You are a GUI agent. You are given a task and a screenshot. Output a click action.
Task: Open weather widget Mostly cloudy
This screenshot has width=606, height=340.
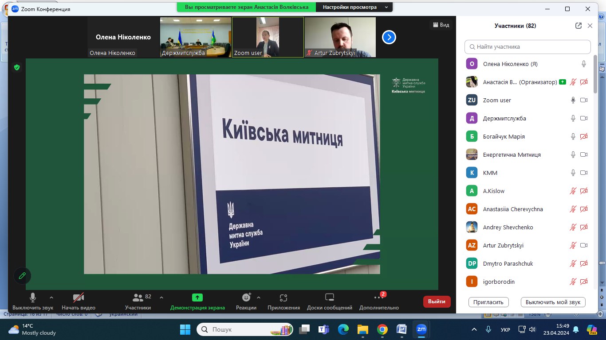[32, 329]
